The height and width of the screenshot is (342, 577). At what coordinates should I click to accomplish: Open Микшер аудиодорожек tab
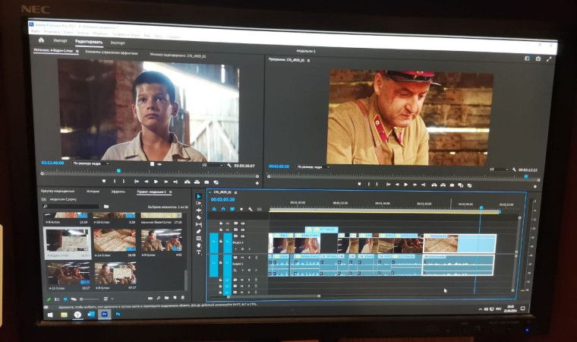[x=178, y=55]
